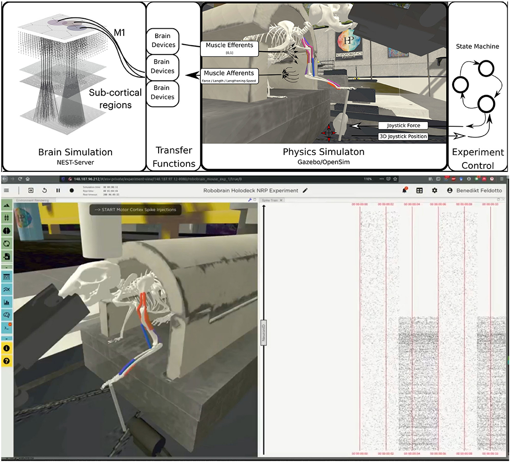510x462 pixels.
Task: Edit the experiment title with pencil
Action: coord(305,190)
